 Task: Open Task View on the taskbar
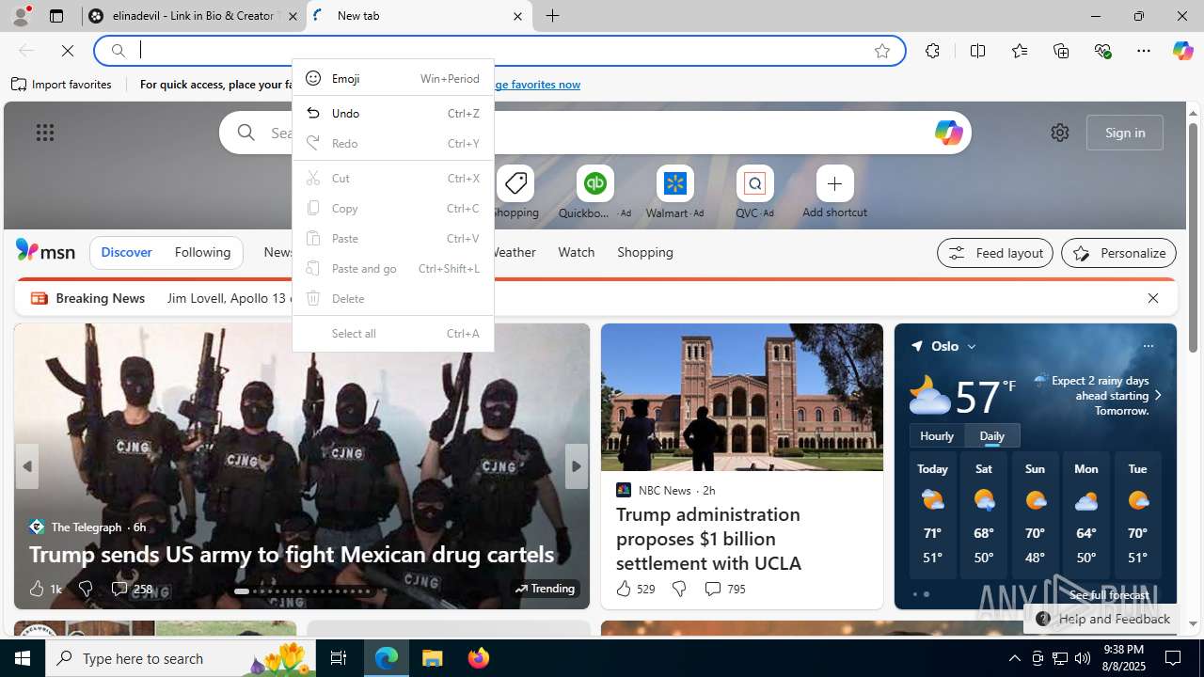[339, 658]
